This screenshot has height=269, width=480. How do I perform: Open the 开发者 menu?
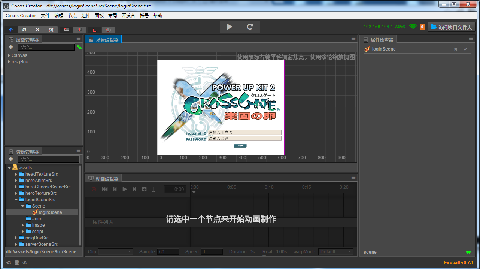tap(128, 16)
